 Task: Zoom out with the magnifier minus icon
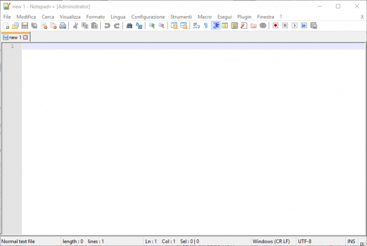point(161,26)
